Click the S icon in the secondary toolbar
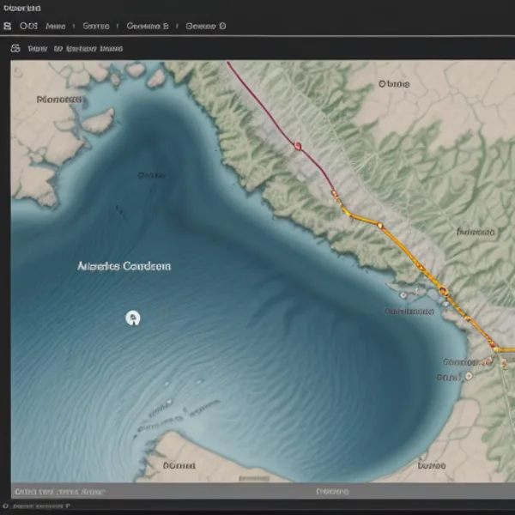The width and height of the screenshot is (515, 515). point(15,49)
